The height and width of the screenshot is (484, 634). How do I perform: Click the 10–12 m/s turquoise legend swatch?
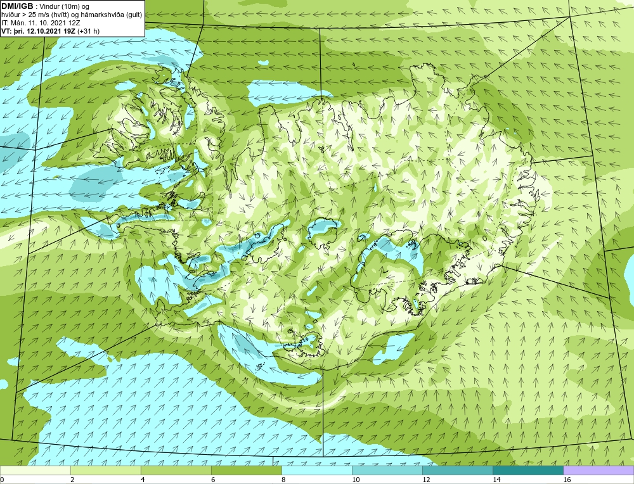[x=387, y=470]
